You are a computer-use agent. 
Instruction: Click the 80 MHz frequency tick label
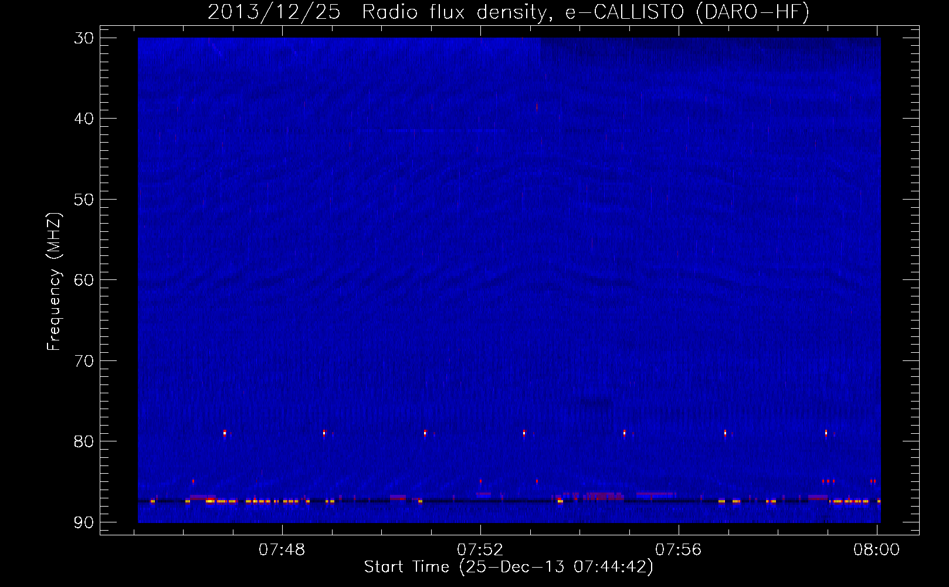pos(84,441)
